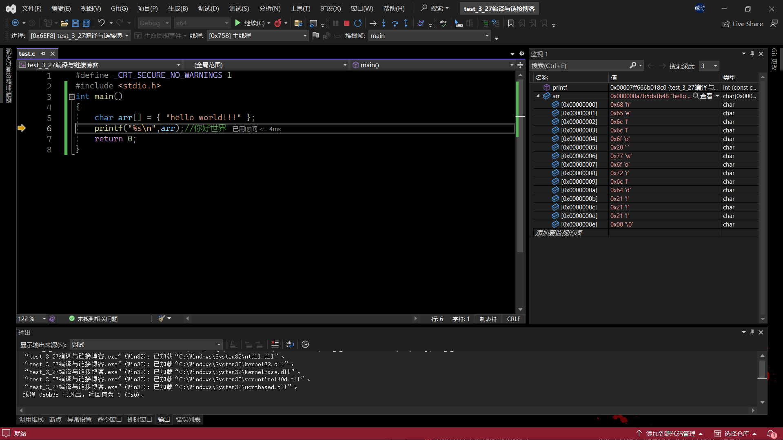Click 添加到源代码管理 in status bar
783x440 pixels.
[x=669, y=433]
